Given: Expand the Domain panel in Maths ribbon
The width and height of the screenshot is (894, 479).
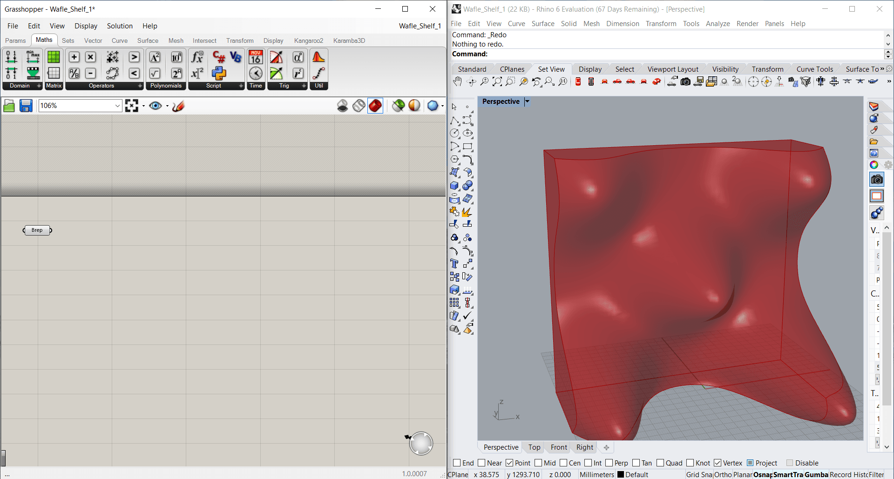Looking at the screenshot, I should (39, 86).
